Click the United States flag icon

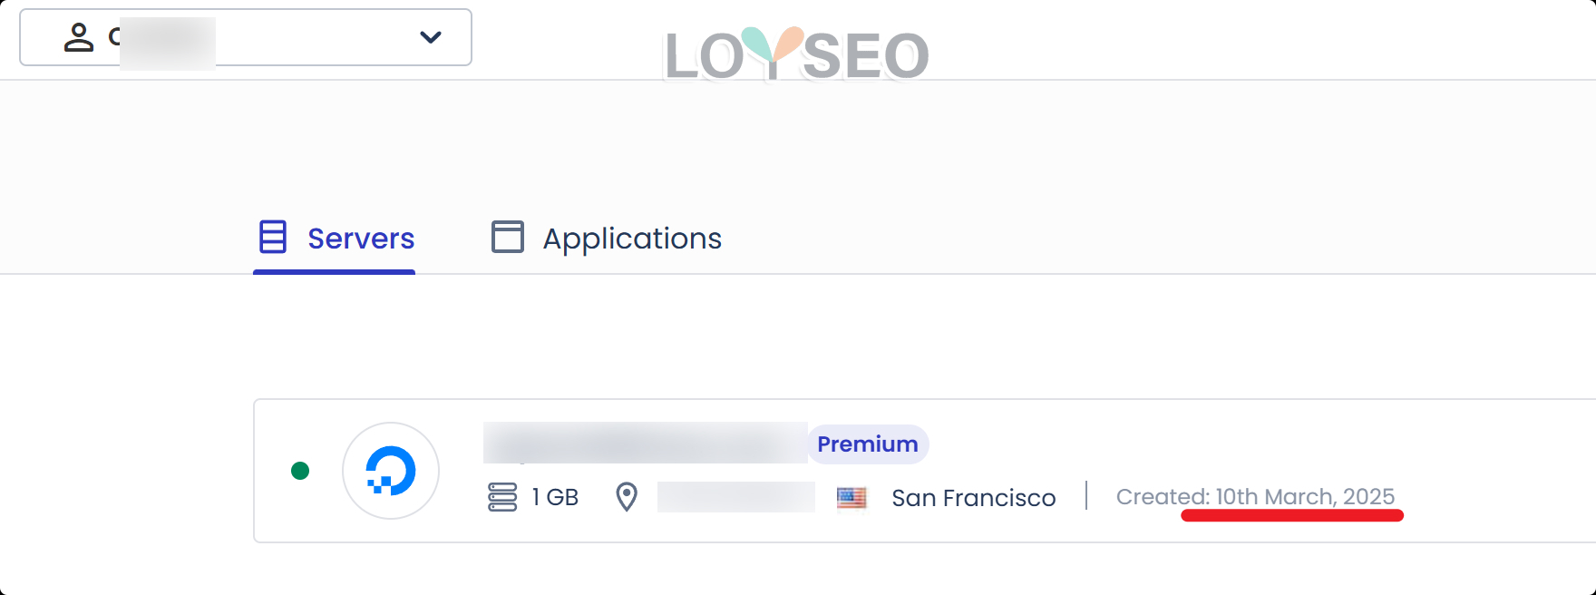852,498
